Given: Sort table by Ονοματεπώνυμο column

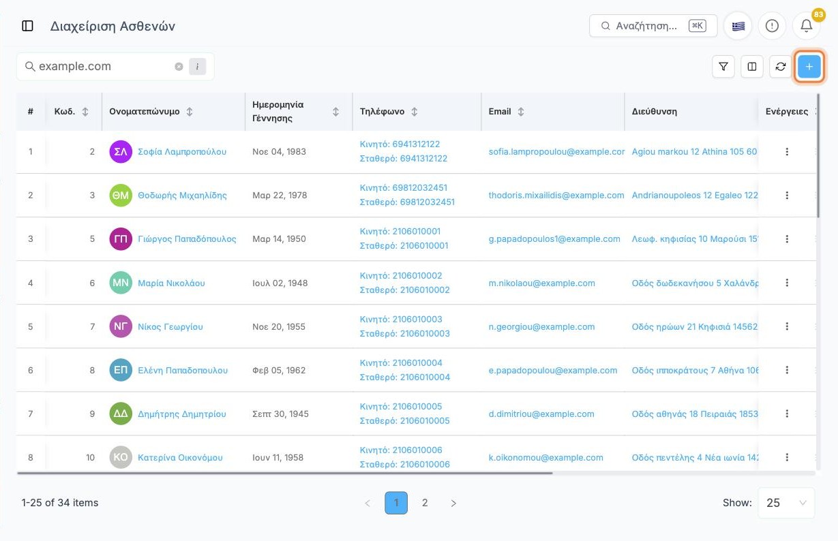Looking at the screenshot, I should [190, 112].
